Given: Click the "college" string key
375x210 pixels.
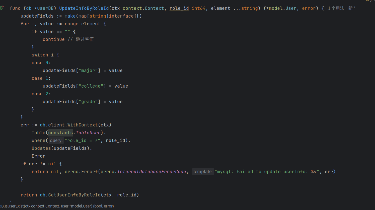Looking at the screenshot, I should click(91, 86).
